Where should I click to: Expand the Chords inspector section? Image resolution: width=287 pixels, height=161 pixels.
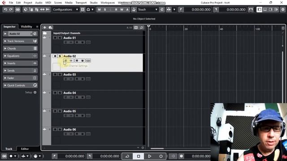click(x=20, y=48)
